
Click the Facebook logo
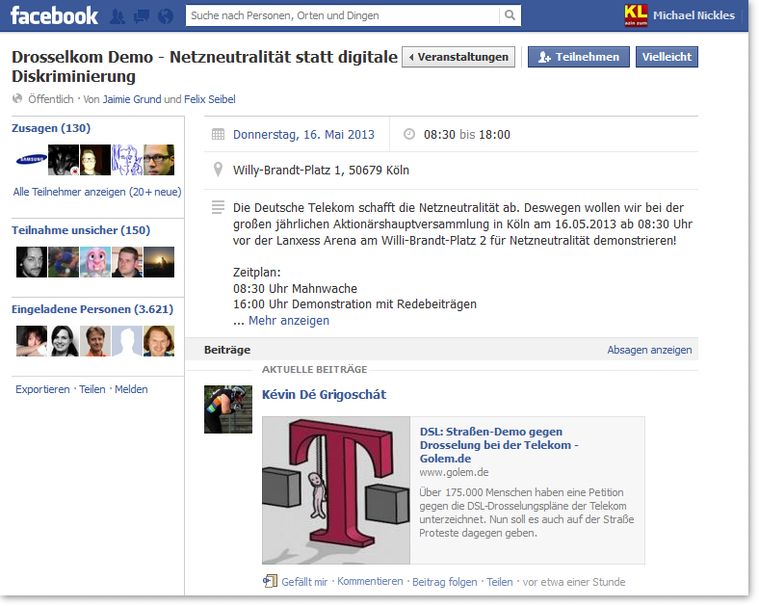[x=54, y=15]
